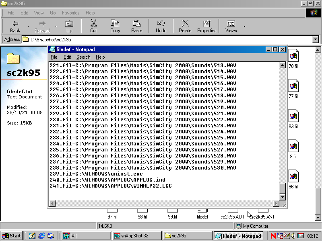Open Notepad Help menu
The height and width of the screenshot is (241, 322).
coord(100,57)
